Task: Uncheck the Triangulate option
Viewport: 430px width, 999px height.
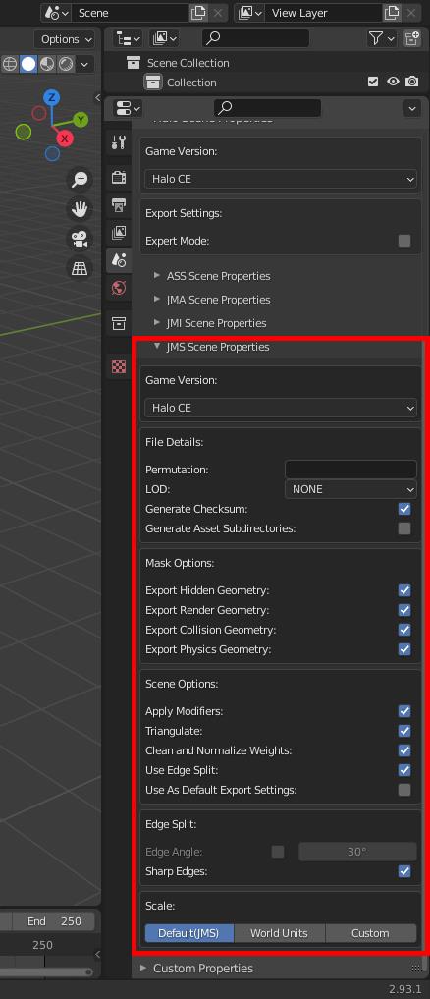Action: pyautogui.click(x=404, y=731)
